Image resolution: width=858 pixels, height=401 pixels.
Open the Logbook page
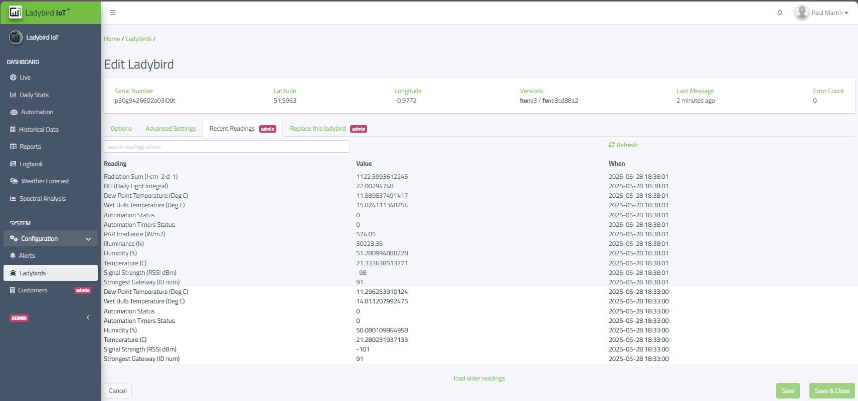pos(31,164)
